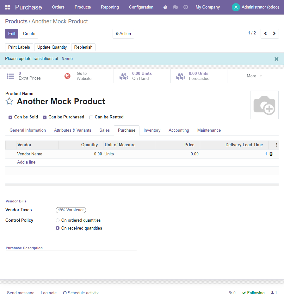This screenshot has height=294, width=284.
Task: Click the attachments paperclip icon
Action: [x=231, y=292]
